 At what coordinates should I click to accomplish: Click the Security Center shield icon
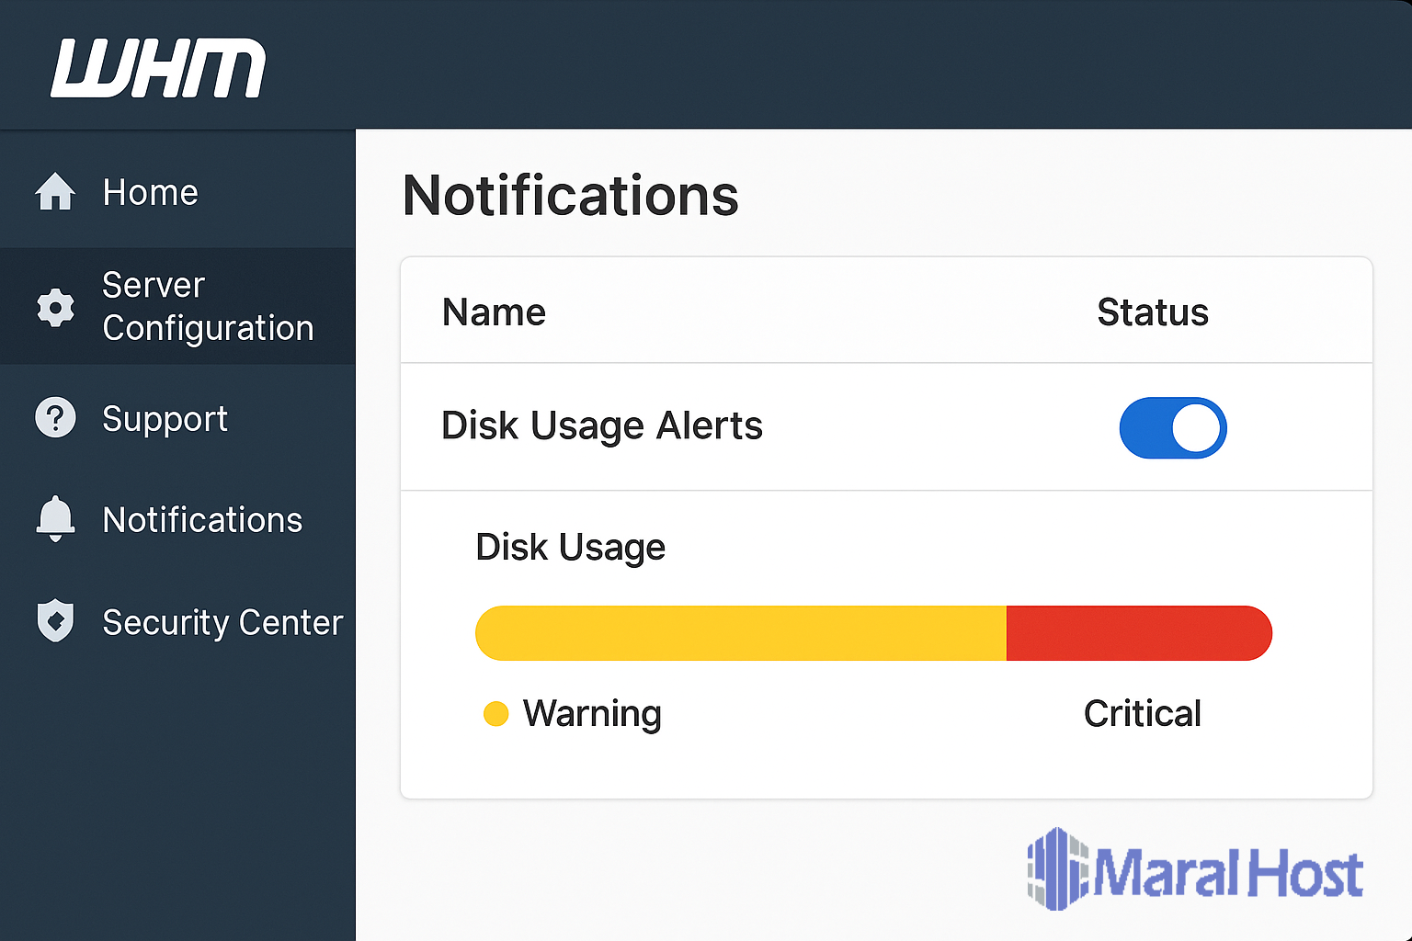55,621
